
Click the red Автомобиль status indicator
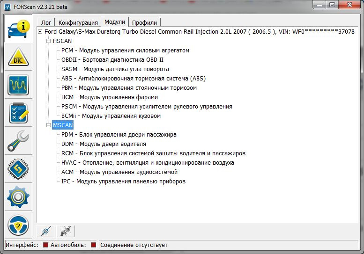point(93,245)
